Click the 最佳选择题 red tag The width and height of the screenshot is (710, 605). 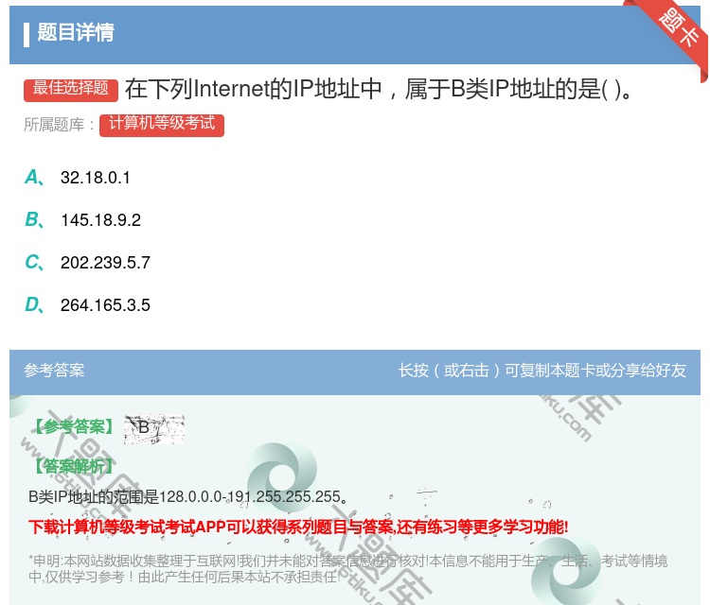tap(71, 89)
